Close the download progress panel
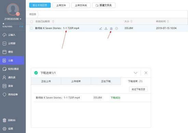188x133 pixels. pos(146,73)
